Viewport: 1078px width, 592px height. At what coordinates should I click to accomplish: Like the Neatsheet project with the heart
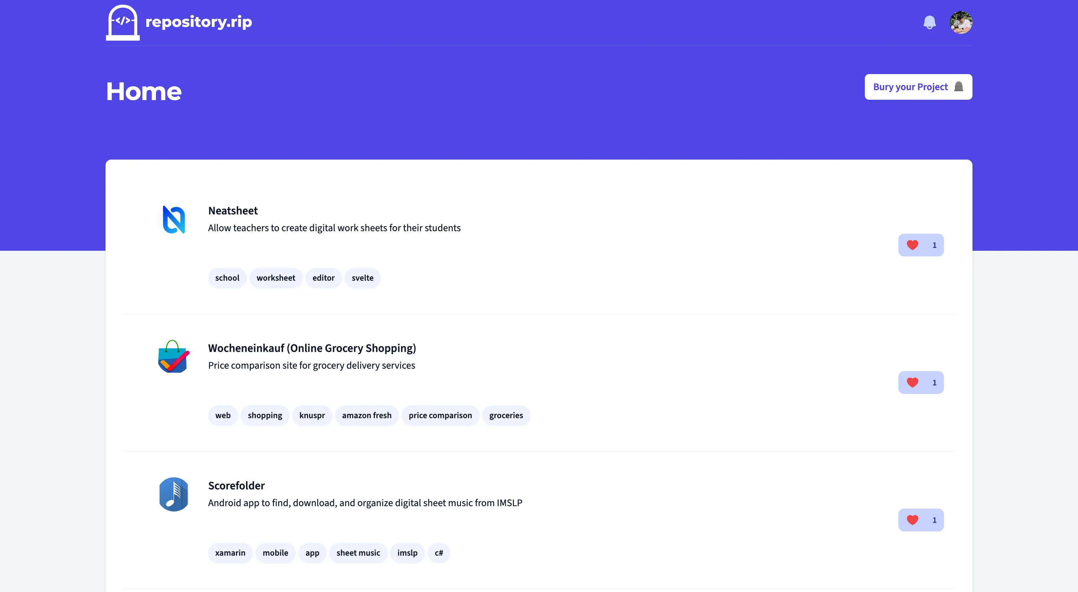(913, 245)
